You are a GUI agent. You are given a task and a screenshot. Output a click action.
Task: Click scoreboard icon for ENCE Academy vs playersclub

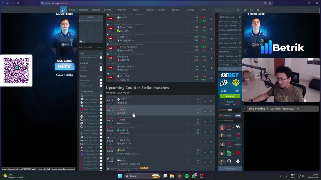point(211,48)
